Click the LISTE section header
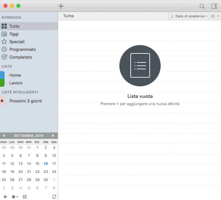This screenshot has height=200, width=221. pyautogui.click(x=6, y=66)
